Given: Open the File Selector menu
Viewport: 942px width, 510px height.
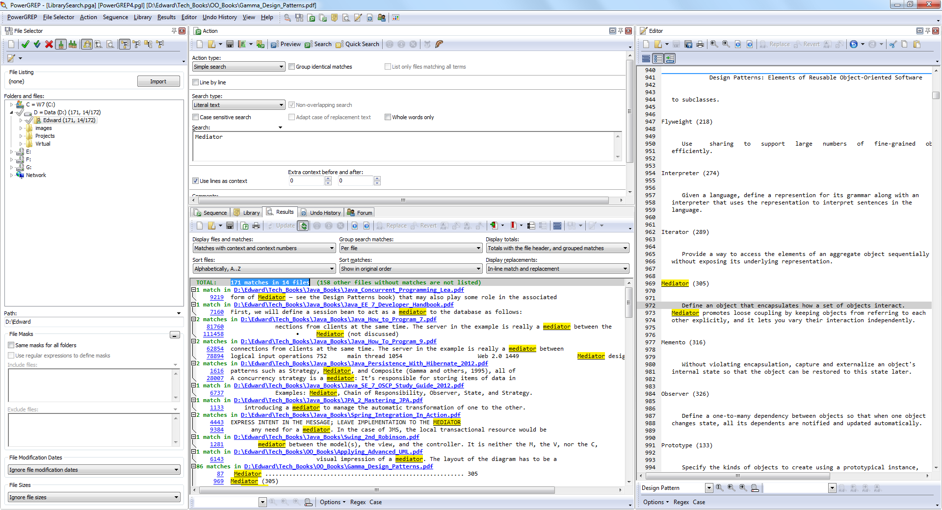Looking at the screenshot, I should (x=58, y=17).
